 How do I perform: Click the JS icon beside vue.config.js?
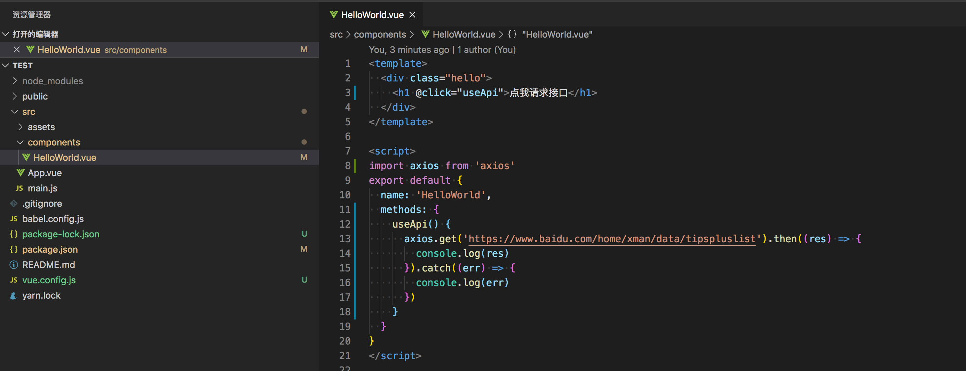click(x=14, y=280)
